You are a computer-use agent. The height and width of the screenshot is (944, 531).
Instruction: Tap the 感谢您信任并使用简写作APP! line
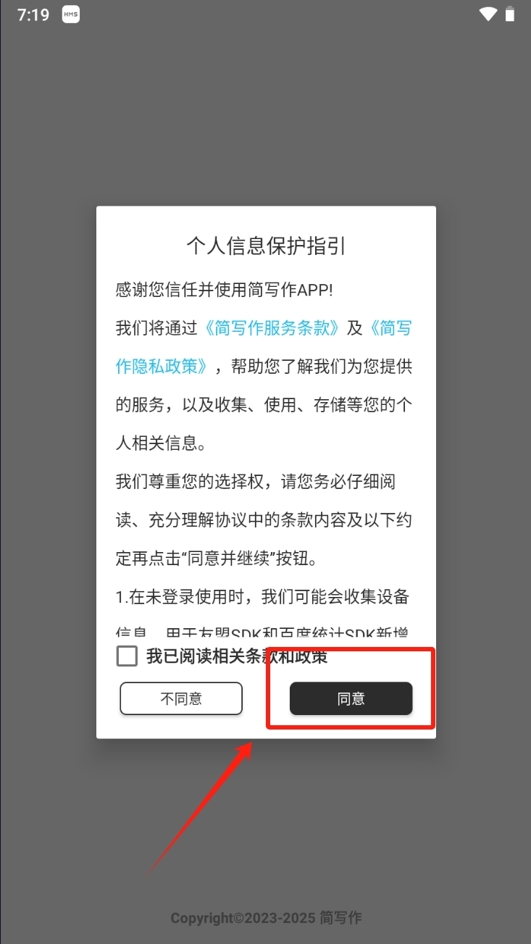[225, 290]
